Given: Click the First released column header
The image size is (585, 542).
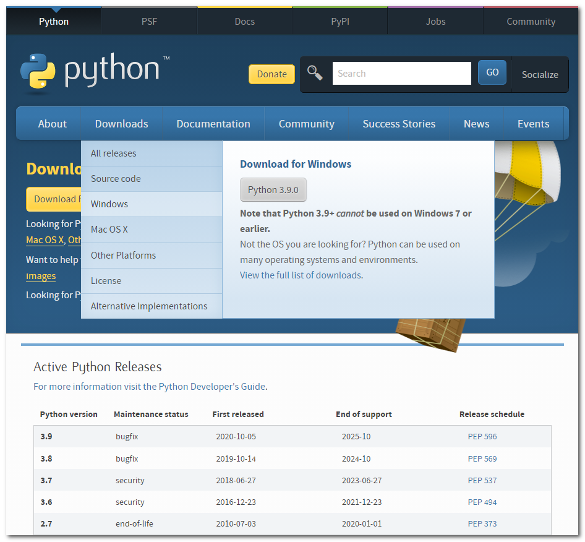Looking at the screenshot, I should pos(238,415).
